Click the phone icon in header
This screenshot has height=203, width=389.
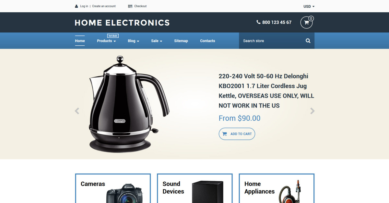tap(258, 22)
